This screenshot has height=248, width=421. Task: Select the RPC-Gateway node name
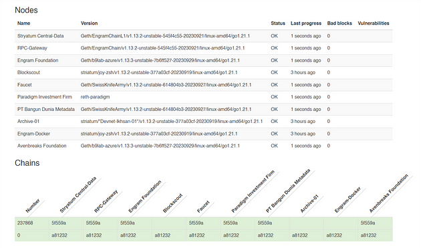pyautogui.click(x=32, y=48)
